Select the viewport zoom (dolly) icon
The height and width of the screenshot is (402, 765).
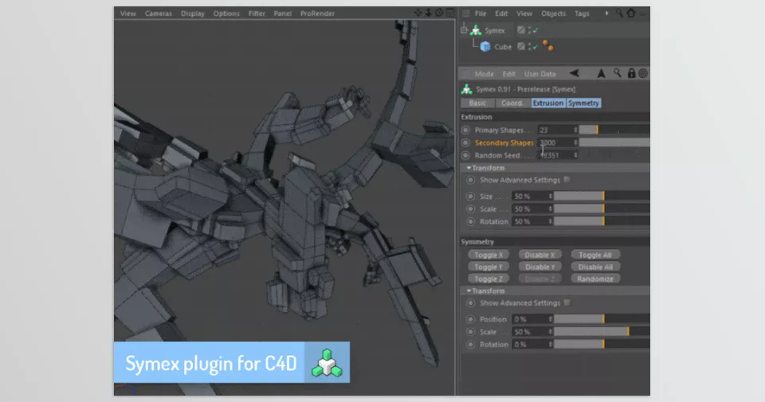429,14
